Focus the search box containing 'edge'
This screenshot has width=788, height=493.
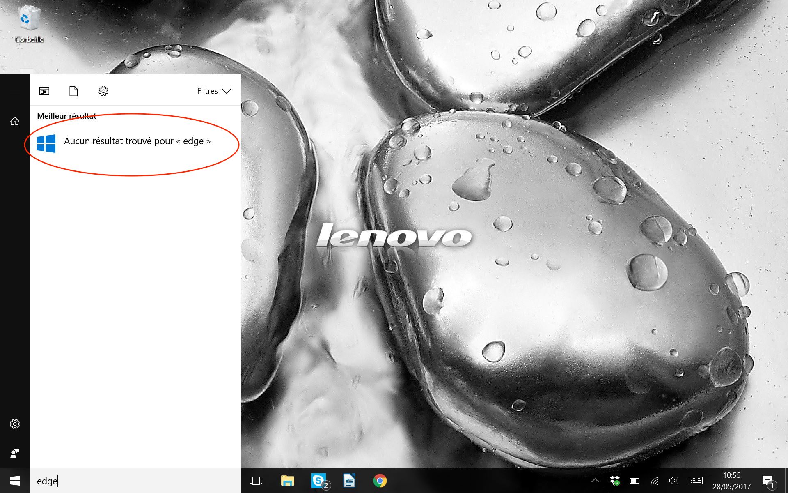(135, 481)
